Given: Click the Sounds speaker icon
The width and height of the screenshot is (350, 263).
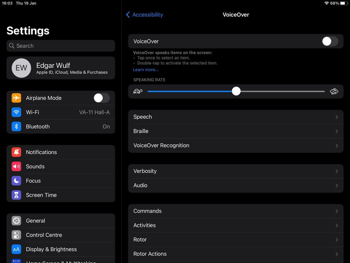Looking at the screenshot, I should pyautogui.click(x=16, y=166).
